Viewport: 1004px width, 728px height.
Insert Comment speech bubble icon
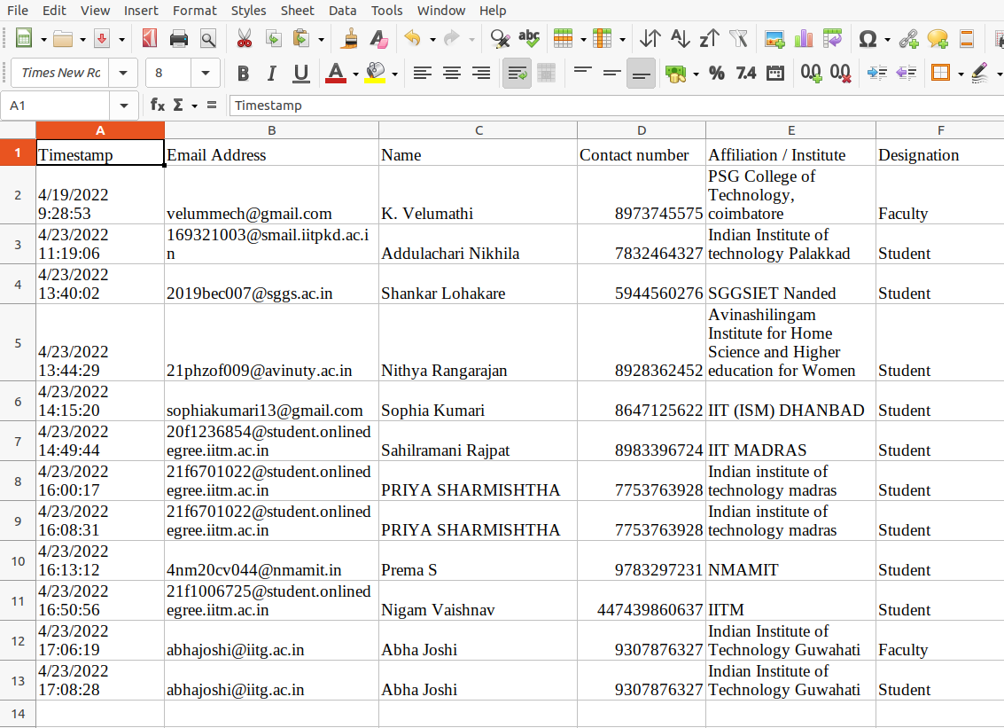coord(938,38)
